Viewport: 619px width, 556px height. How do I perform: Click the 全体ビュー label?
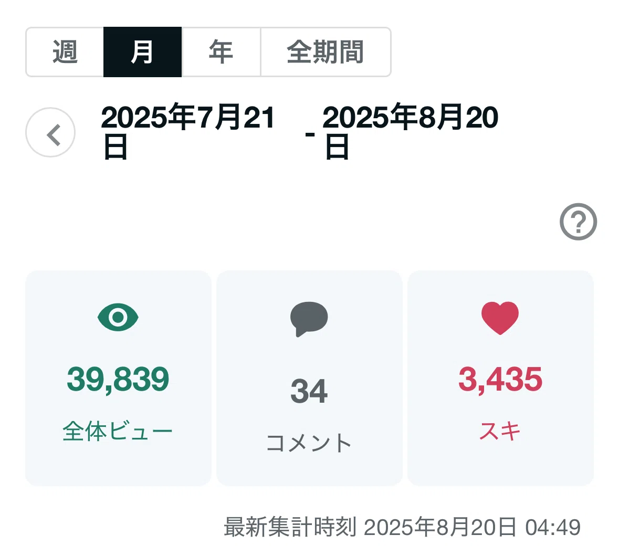(x=118, y=431)
